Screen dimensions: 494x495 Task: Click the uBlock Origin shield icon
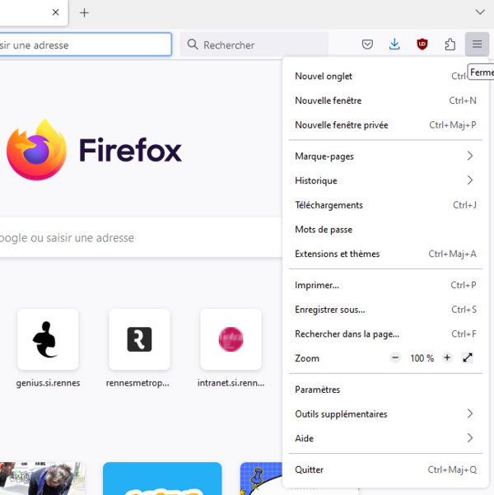point(422,44)
